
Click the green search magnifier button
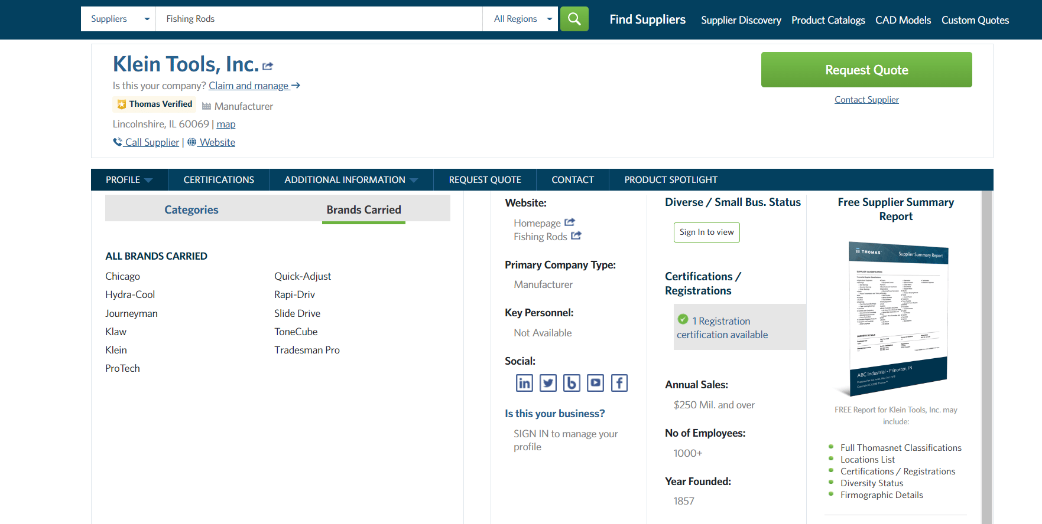point(574,19)
